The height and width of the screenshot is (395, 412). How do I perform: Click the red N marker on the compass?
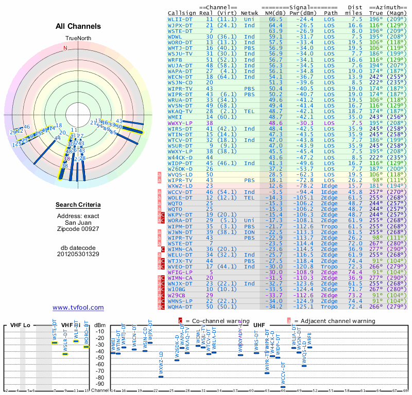pyautogui.click(x=65, y=48)
